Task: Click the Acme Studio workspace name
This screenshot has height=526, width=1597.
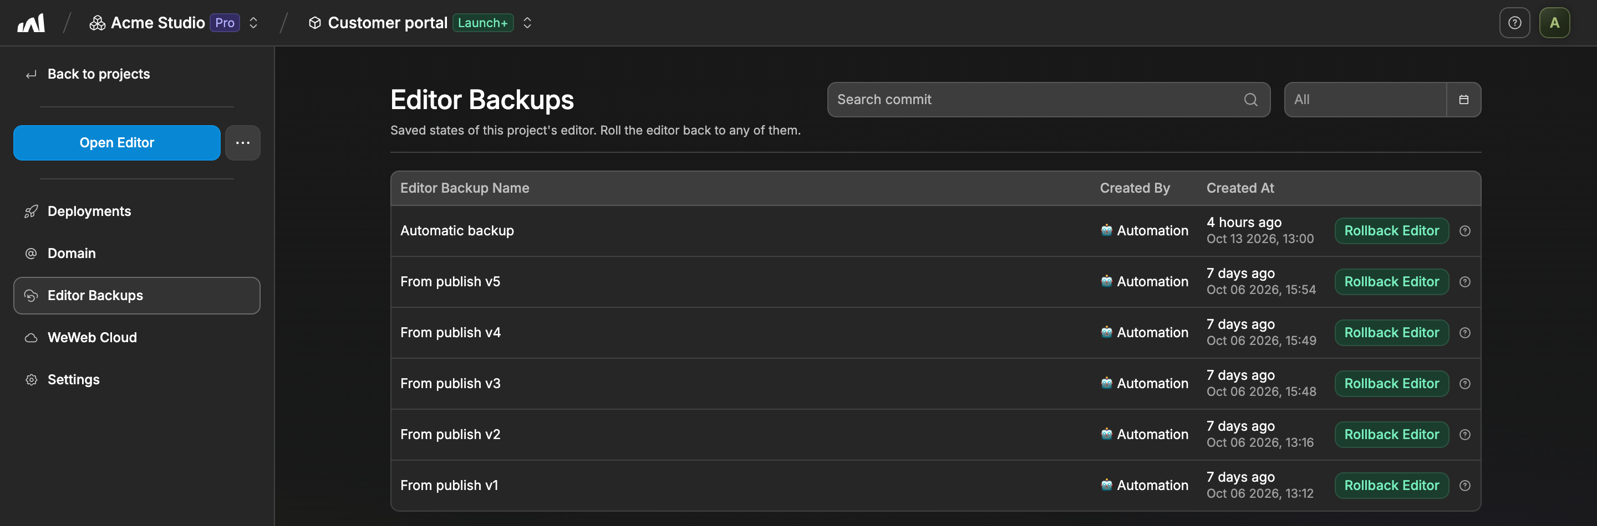Action: click(158, 23)
